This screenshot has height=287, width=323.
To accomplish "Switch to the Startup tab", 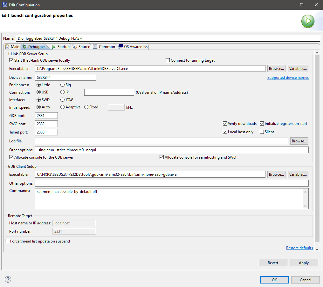I will click(63, 46).
